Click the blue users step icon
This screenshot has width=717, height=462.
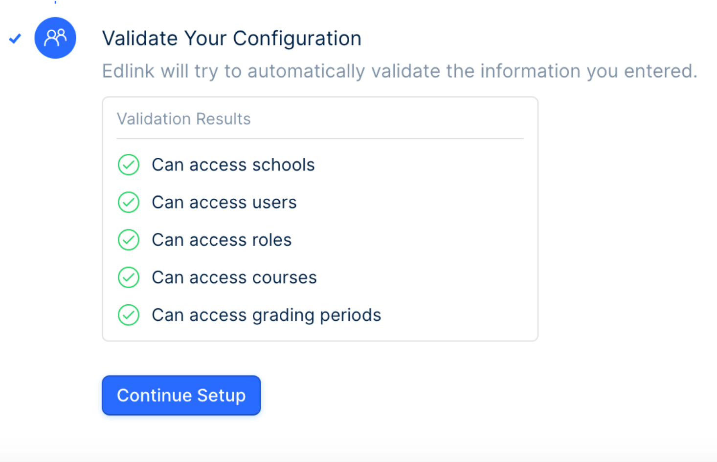click(x=55, y=38)
